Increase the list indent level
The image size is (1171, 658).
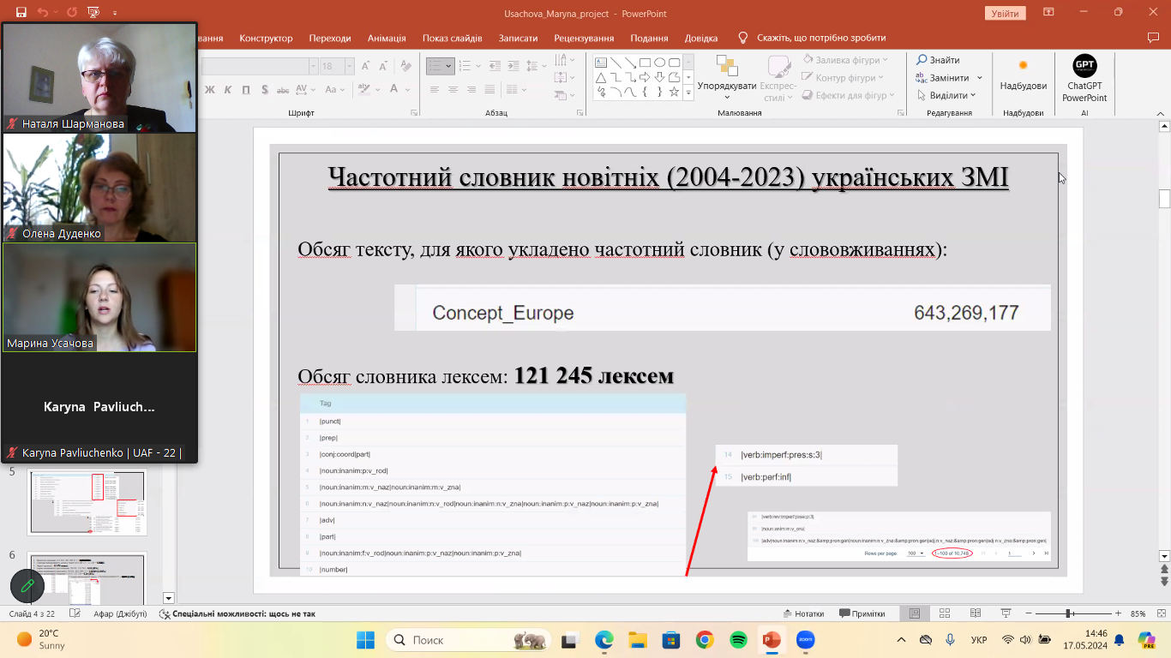[x=515, y=66]
